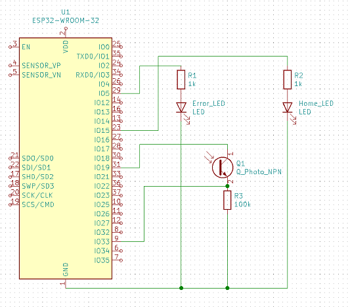Image resolution: width=348 pixels, height=307 pixels.
Task: Click the SENSOR_VP pin 4 endpoint
Action: coord(10,66)
